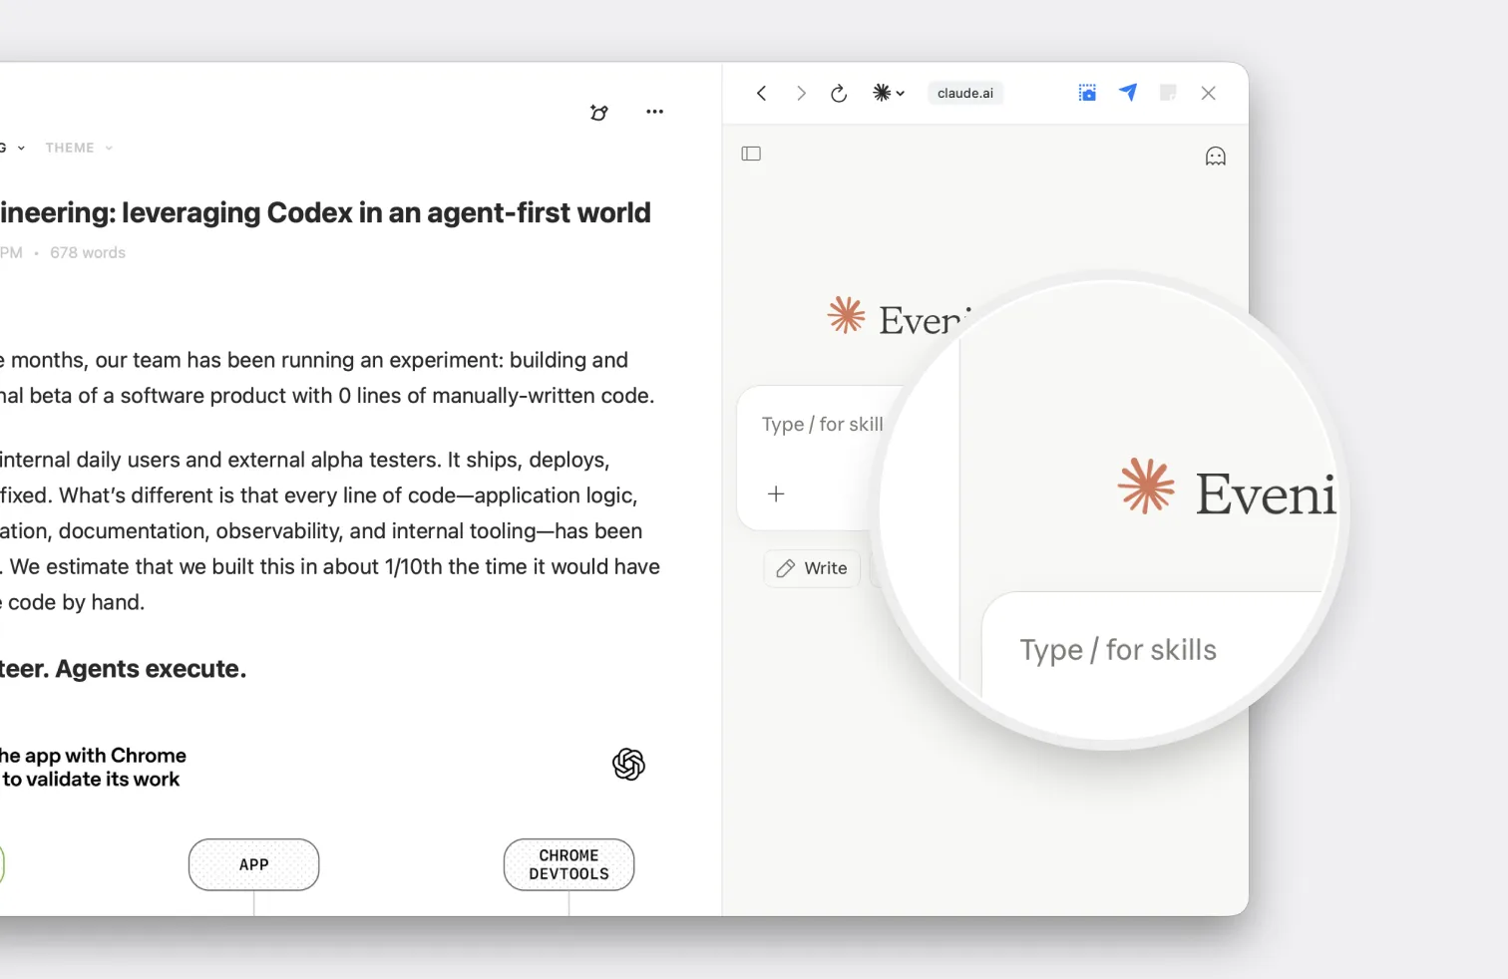1508x979 pixels.
Task: Click the share icon next to three dots
Action: (x=599, y=112)
